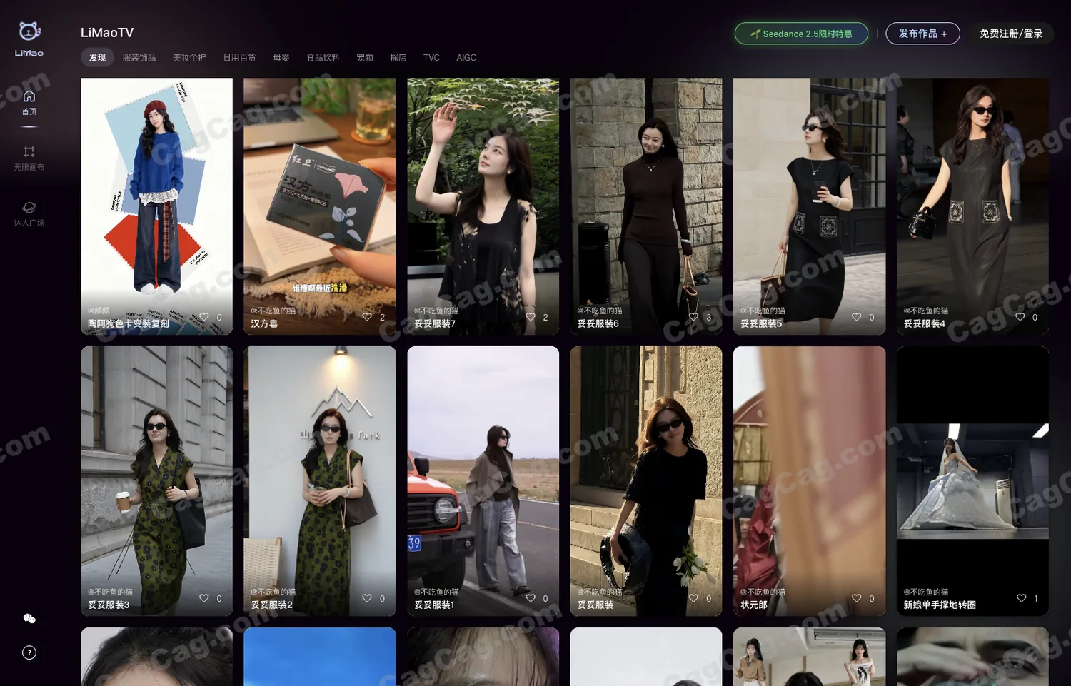The width and height of the screenshot is (1071, 686).
Task: Click author name on 妥妥服装4 card
Action: coord(926,311)
